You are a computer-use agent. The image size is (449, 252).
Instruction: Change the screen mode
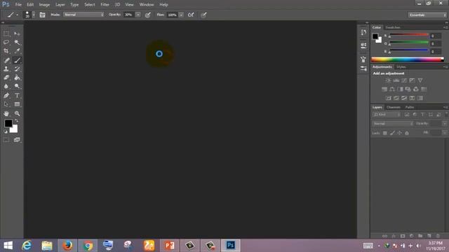[17, 140]
